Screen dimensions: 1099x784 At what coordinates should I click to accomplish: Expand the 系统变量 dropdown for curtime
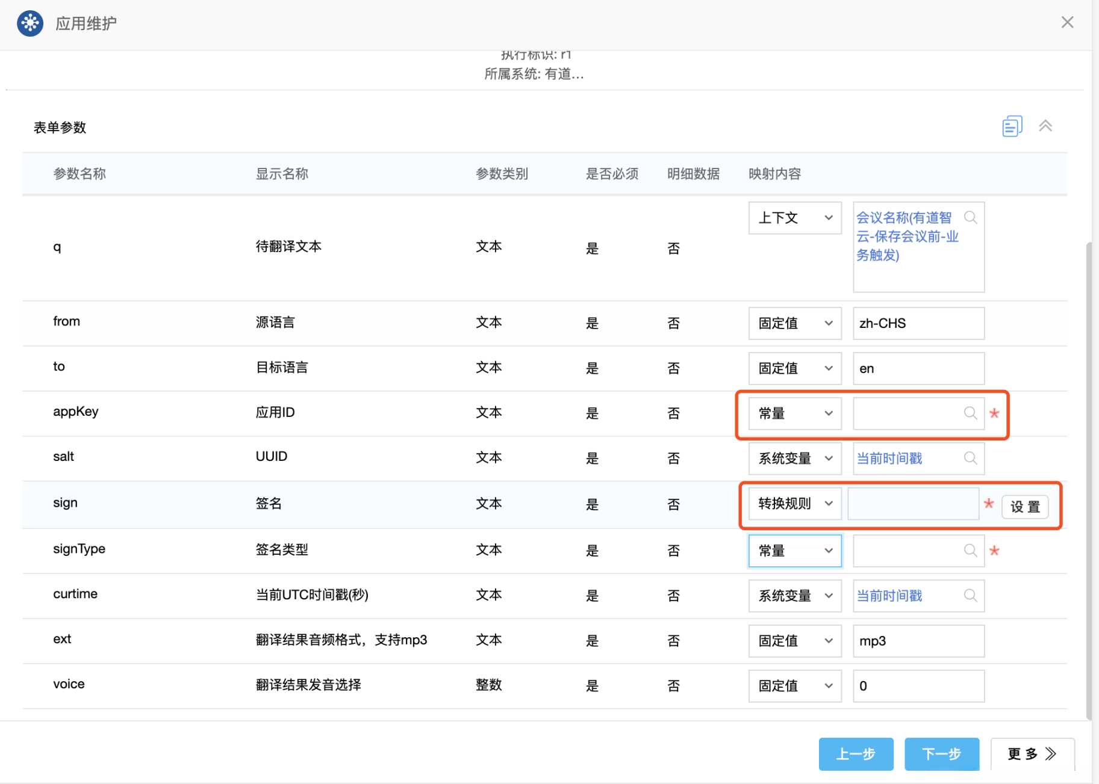tap(794, 596)
